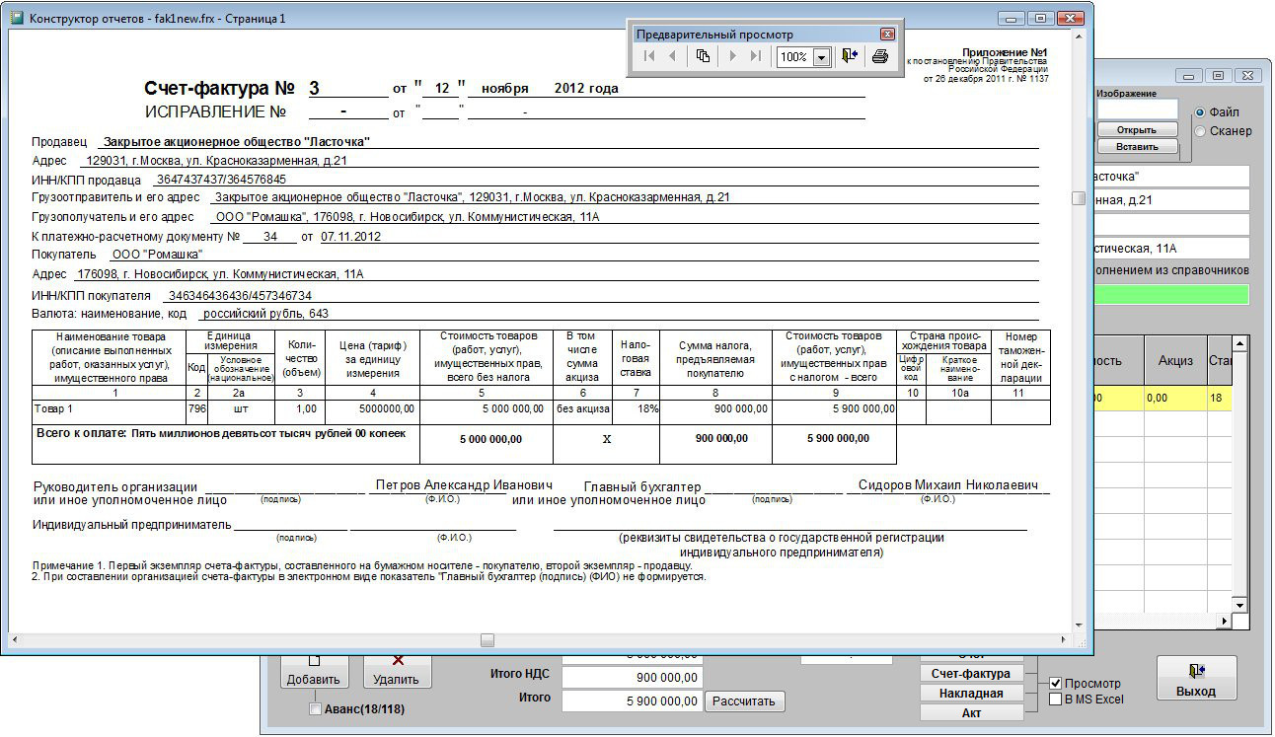Uncheck the Просмотр checkbox
Screen dimensions: 1275x737
(1055, 683)
